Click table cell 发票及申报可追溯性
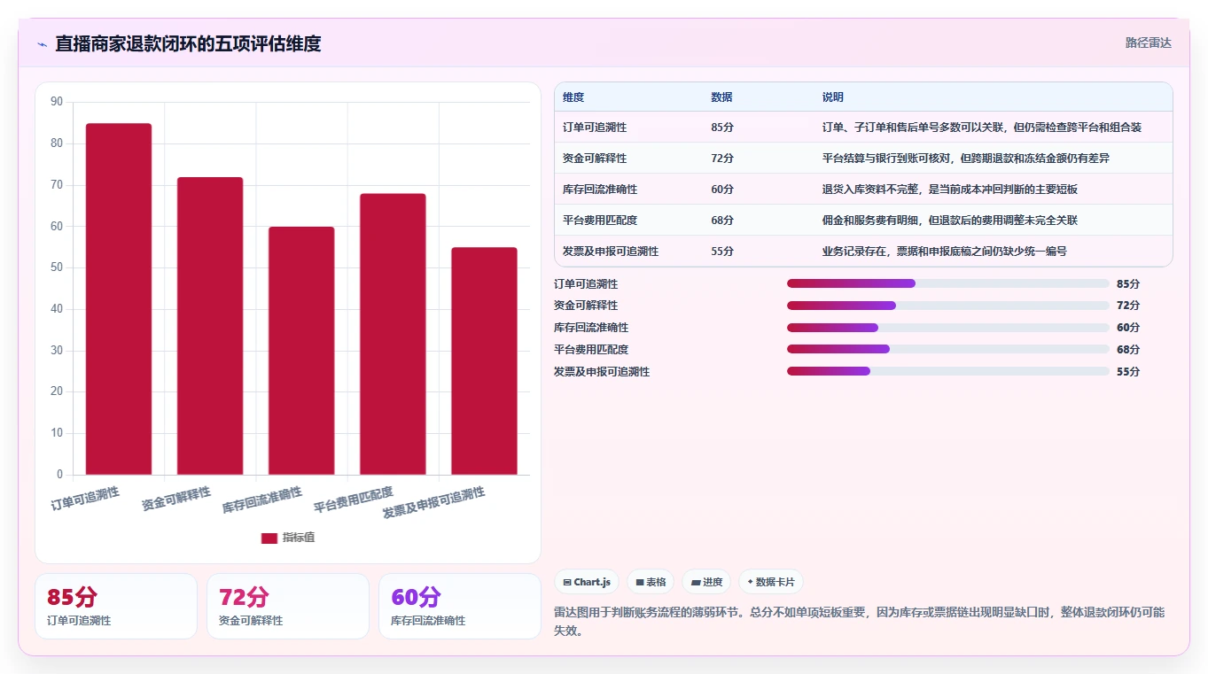 [x=611, y=252]
